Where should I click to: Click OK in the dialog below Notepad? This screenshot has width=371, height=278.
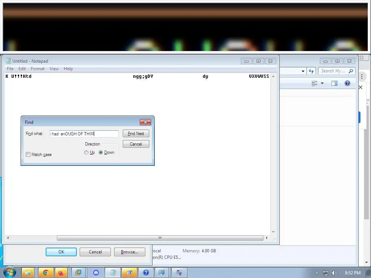tap(61, 252)
